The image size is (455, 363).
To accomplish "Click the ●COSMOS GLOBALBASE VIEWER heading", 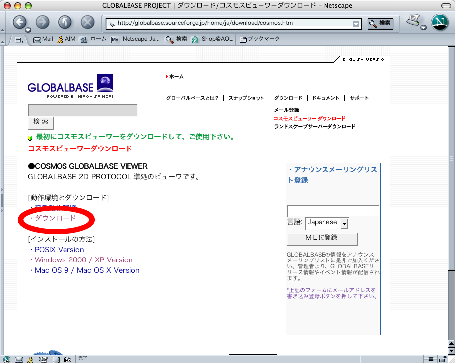I will (88, 166).
